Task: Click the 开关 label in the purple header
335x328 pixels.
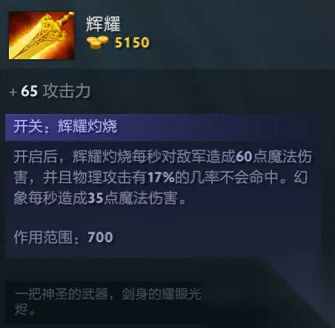Action: 27,127
